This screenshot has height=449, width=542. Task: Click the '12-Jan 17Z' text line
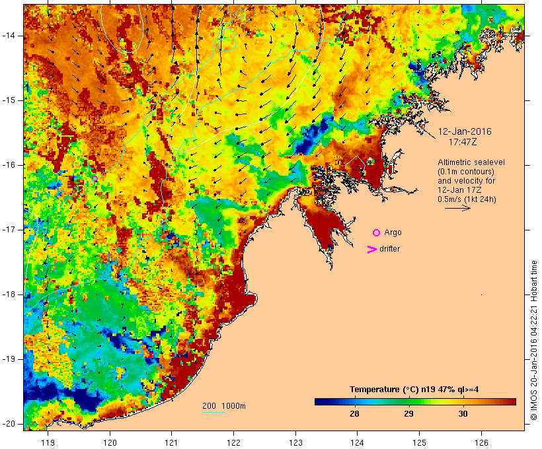[460, 190]
